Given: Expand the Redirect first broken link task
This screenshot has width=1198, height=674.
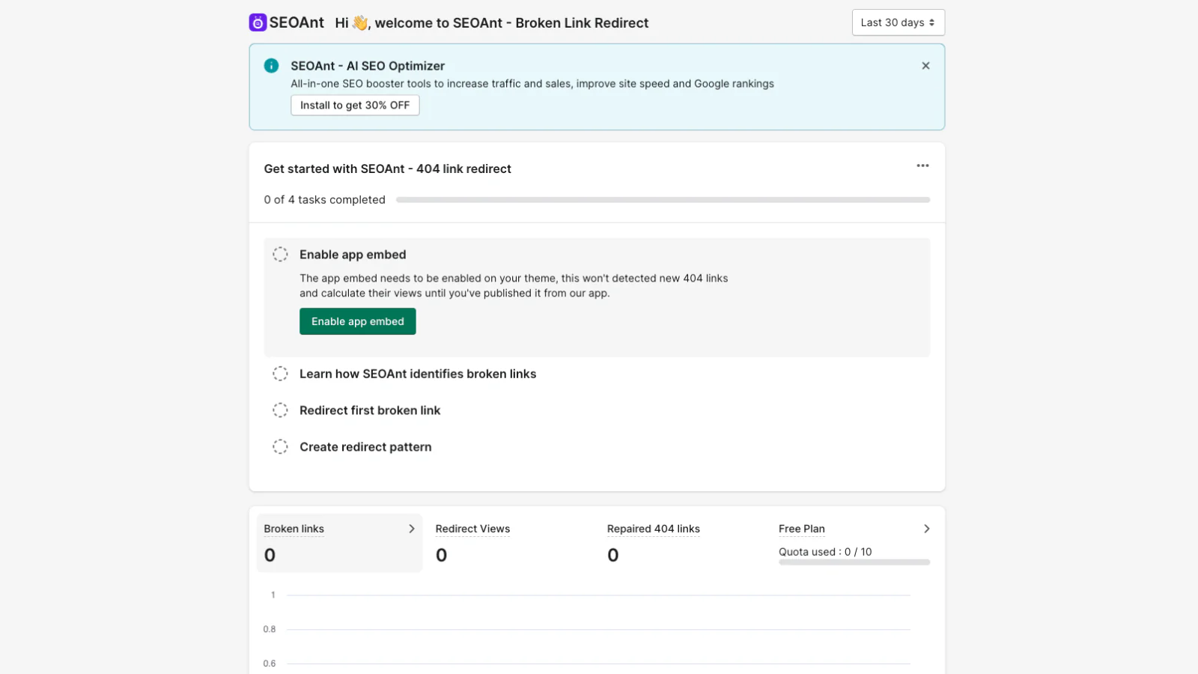Looking at the screenshot, I should (x=370, y=410).
